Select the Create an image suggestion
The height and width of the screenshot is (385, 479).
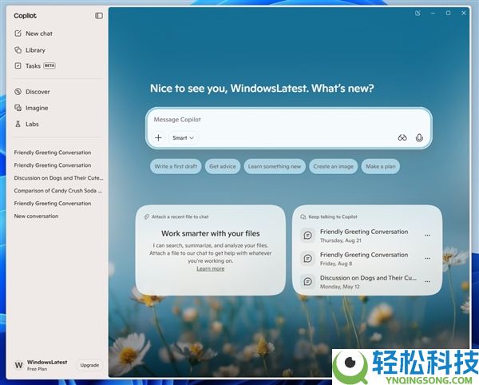[333, 166]
